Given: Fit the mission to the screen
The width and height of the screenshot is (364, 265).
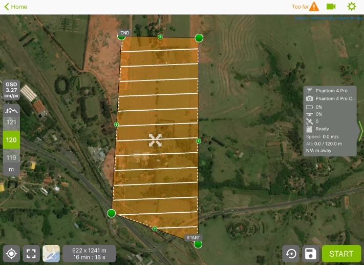Looking at the screenshot, I should pos(31,253).
